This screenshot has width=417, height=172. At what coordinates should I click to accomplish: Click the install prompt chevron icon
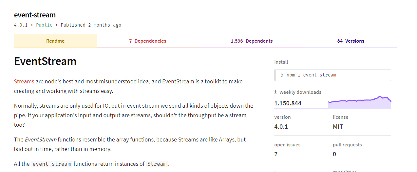(x=282, y=75)
